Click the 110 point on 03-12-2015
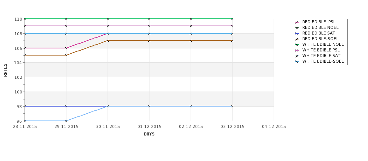The image size is (368, 161). click(233, 19)
